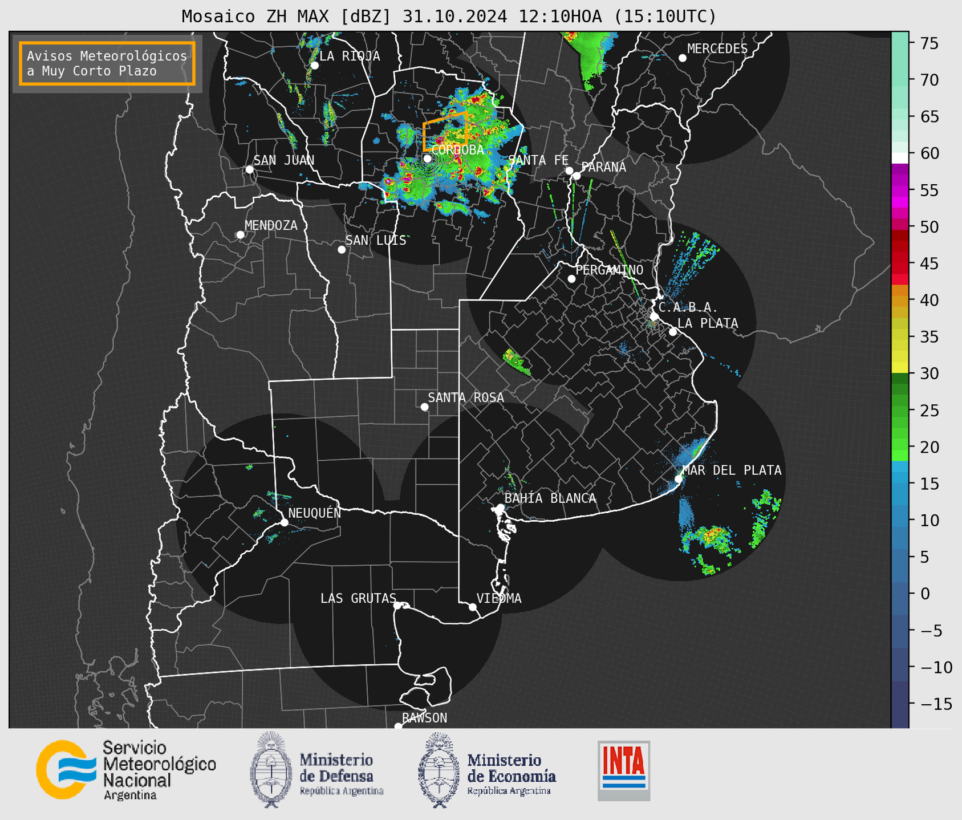Image resolution: width=962 pixels, height=820 pixels.
Task: Select the Neuquén city marker
Action: (284, 522)
